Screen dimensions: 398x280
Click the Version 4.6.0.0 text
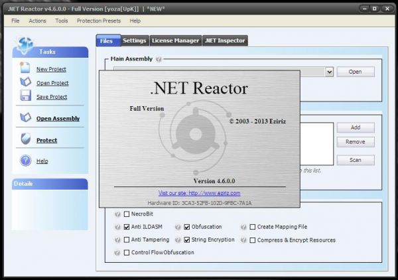[214, 181]
